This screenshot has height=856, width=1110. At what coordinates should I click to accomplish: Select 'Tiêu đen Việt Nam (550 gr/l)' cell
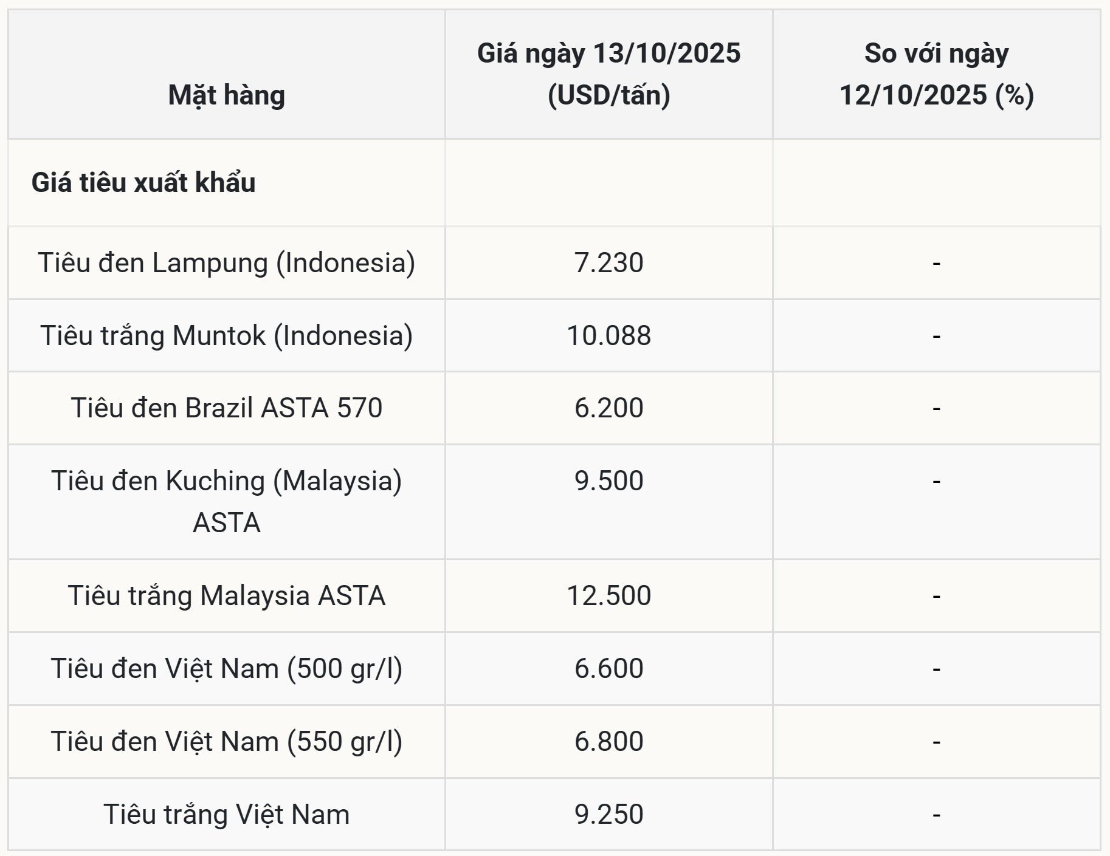click(x=226, y=741)
